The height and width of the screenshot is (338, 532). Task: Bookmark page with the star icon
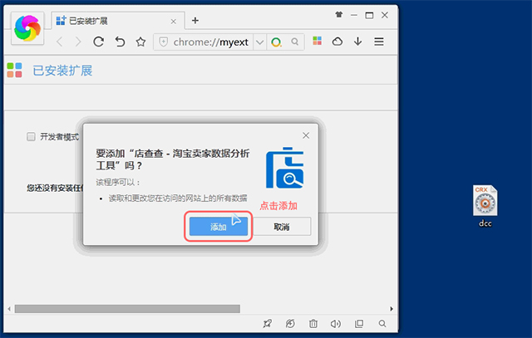click(x=140, y=42)
